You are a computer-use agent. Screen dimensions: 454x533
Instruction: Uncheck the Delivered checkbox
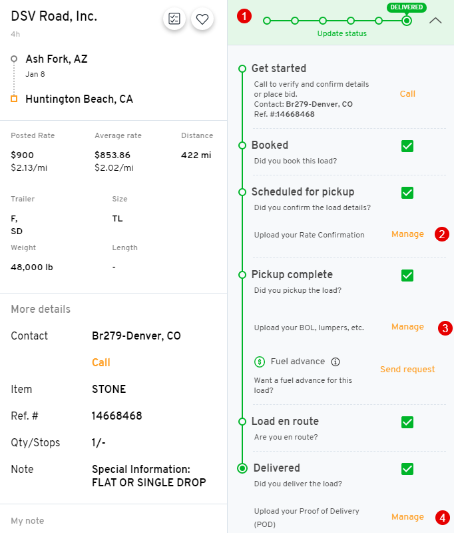point(407,469)
